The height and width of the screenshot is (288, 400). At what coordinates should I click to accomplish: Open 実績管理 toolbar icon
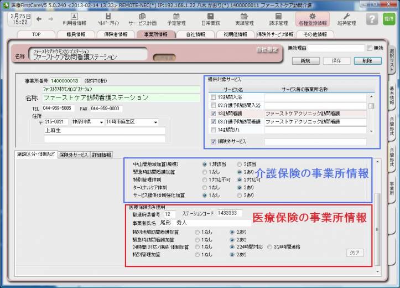coord(244,19)
